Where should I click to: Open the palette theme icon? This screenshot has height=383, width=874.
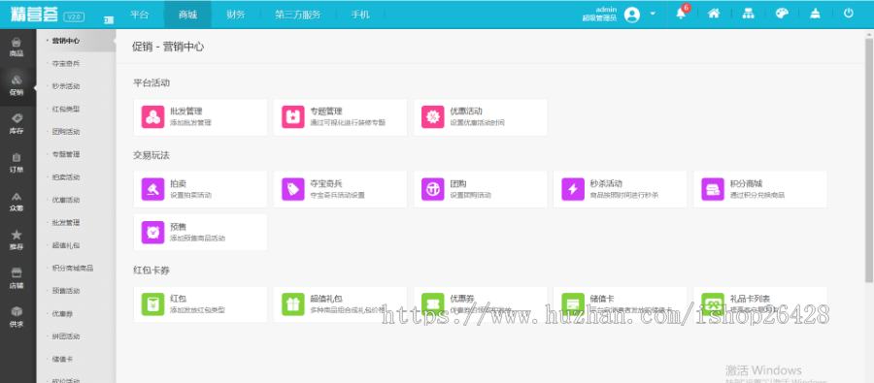click(782, 14)
